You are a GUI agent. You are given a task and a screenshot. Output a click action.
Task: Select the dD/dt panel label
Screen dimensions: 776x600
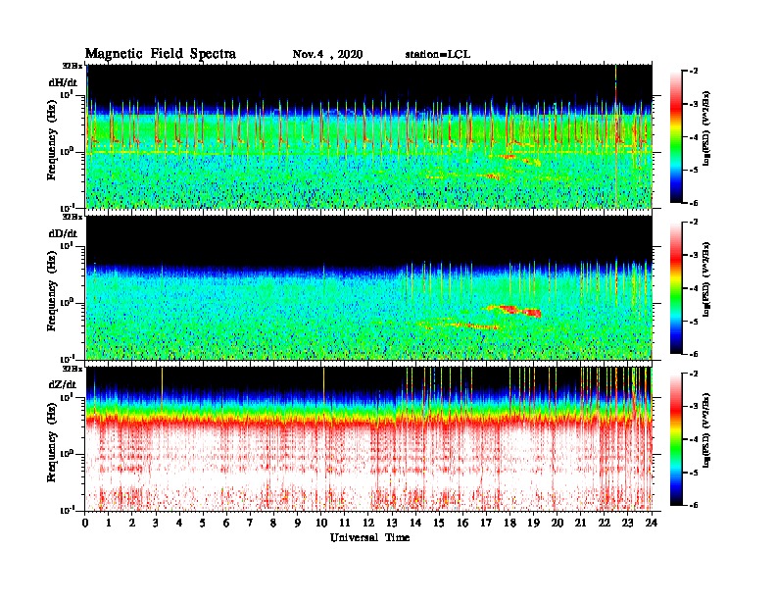tap(63, 233)
